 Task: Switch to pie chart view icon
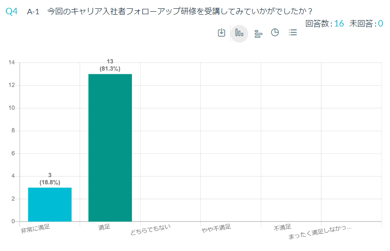275,32
